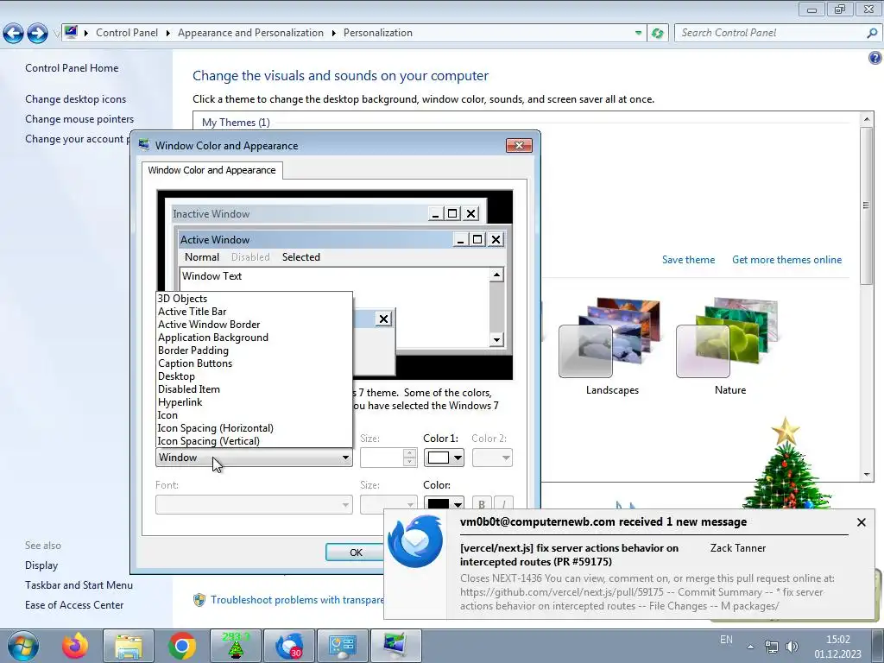Image resolution: width=884 pixels, height=663 pixels.
Task: Open the Color 2 dropdown
Action: [x=492, y=458]
